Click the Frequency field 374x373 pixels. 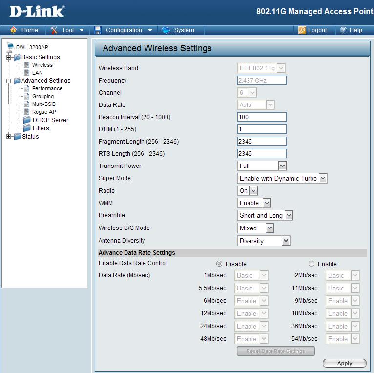[x=262, y=81]
